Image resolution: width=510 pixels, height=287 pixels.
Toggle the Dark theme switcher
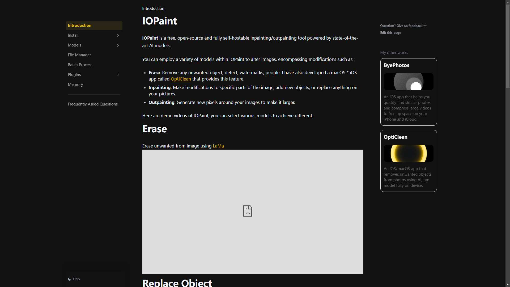point(95,279)
